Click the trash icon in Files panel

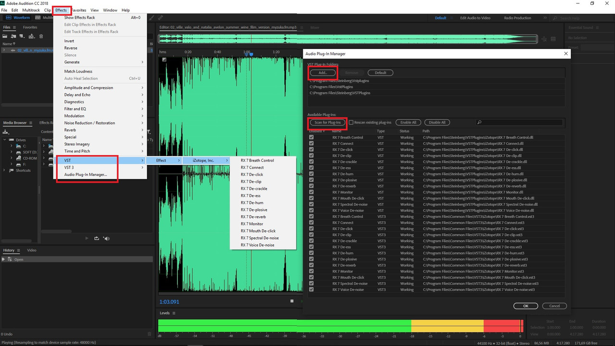point(41,36)
